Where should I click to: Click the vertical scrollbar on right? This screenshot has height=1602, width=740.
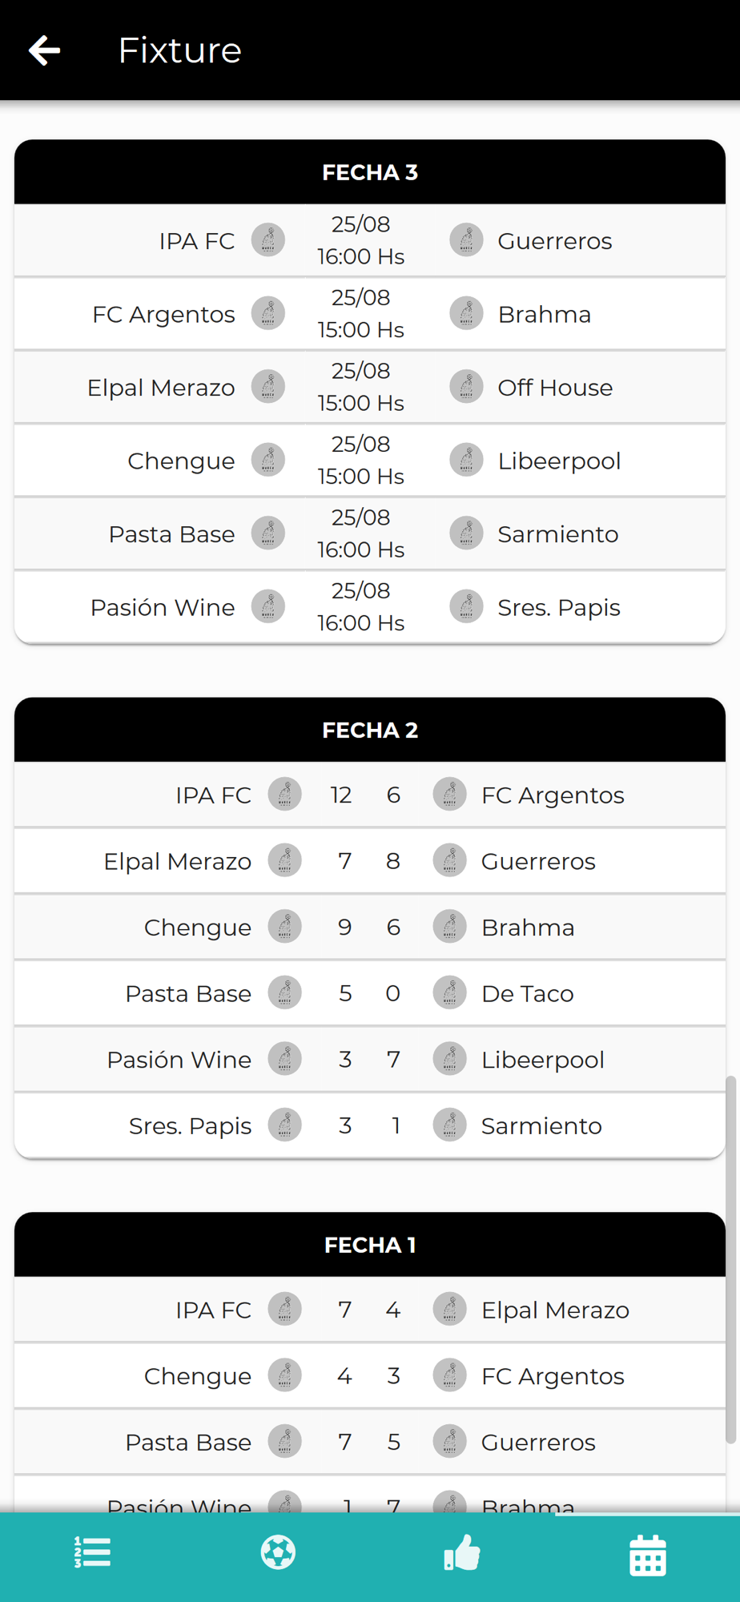pos(730,1259)
